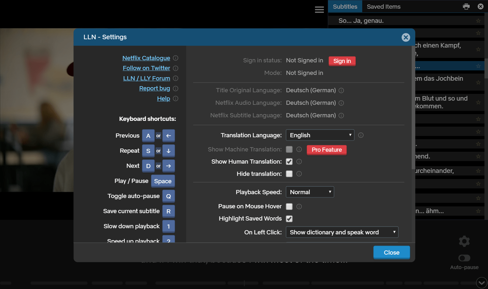This screenshot has height=289, width=488.
Task: Open the Report bug link
Action: (154, 88)
